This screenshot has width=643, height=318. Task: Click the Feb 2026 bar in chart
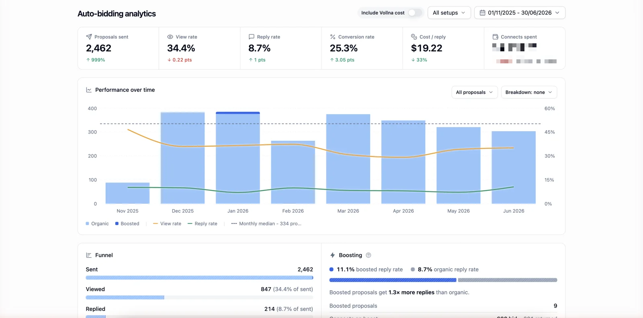293,172
